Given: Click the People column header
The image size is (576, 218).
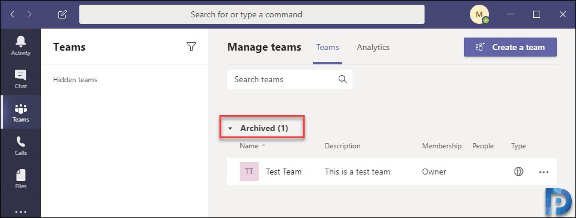Looking at the screenshot, I should tap(483, 146).
